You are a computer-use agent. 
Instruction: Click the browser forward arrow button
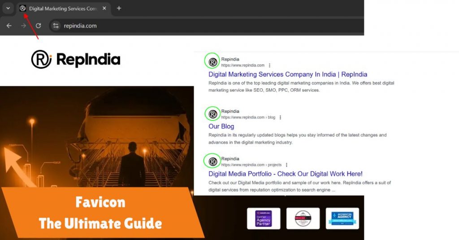(23, 26)
